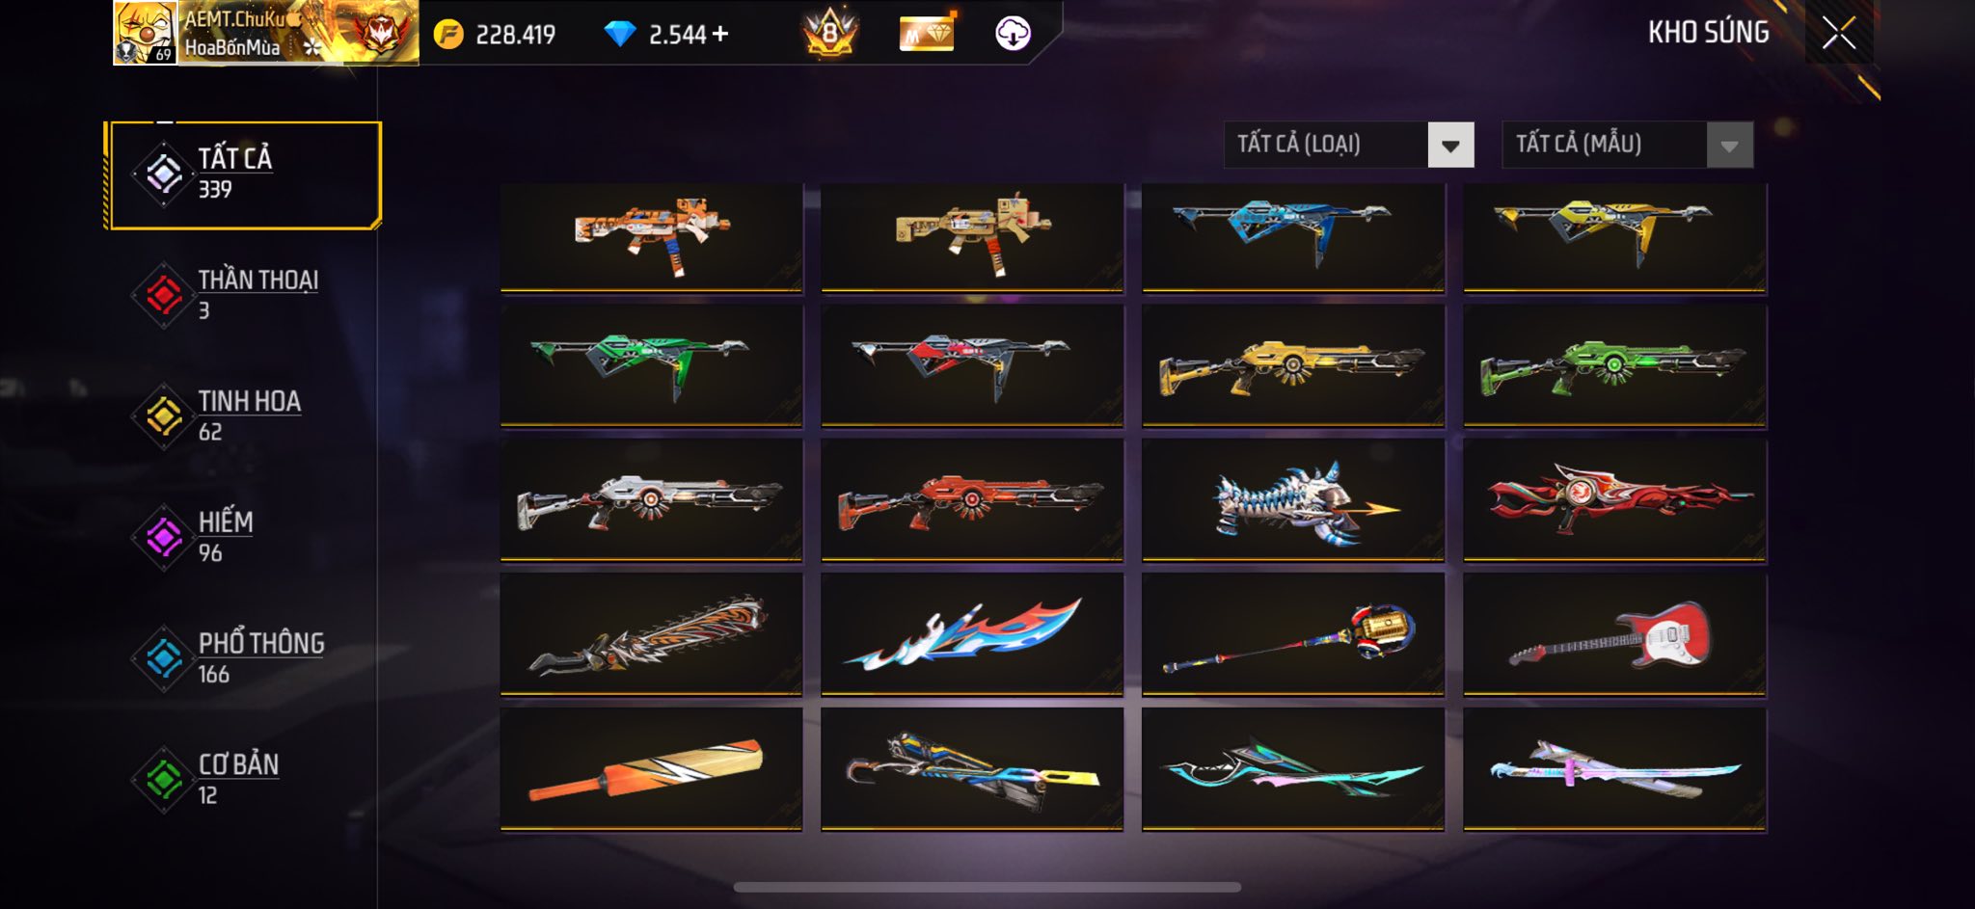Close the Kho Súng screen
Image resolution: width=1975 pixels, height=909 pixels.
pyautogui.click(x=1839, y=33)
